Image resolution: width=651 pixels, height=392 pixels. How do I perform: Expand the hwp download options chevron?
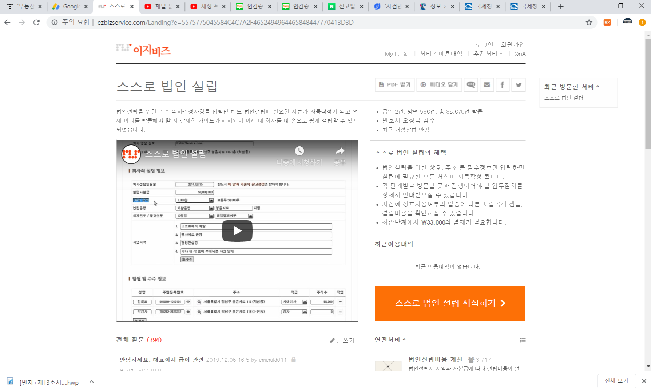[x=92, y=382]
